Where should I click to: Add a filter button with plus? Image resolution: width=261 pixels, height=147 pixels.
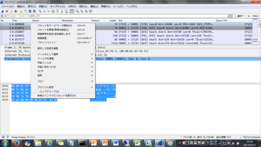coord(249,16)
